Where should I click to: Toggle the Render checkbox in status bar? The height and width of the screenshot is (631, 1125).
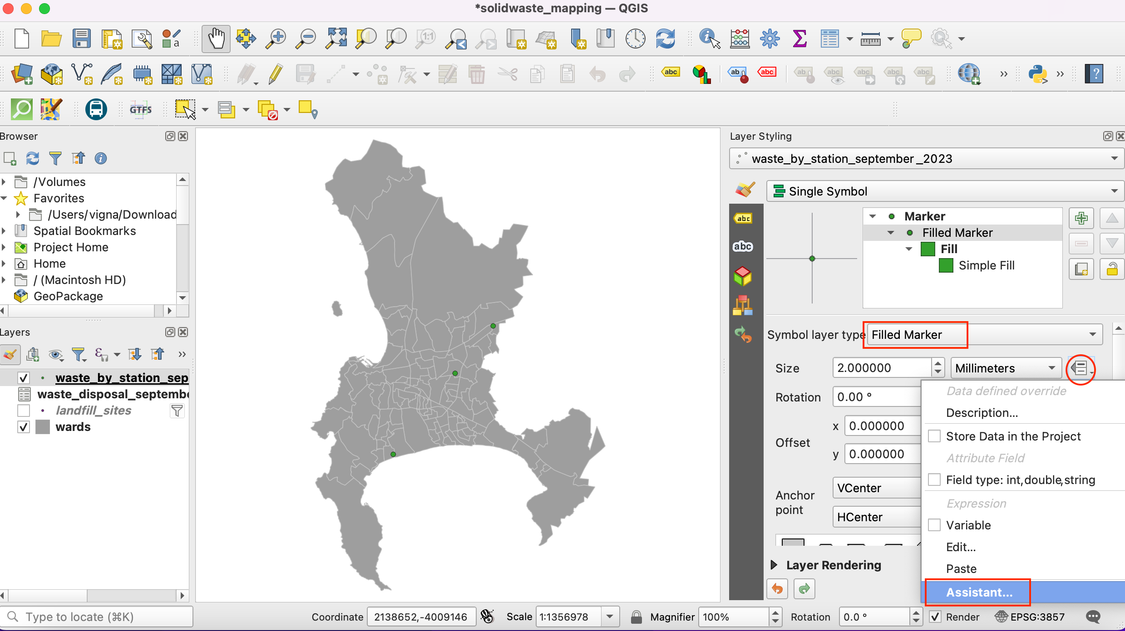935,617
